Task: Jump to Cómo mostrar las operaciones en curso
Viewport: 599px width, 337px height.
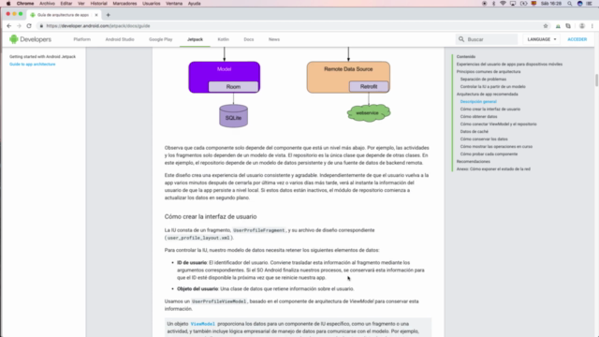Action: pyautogui.click(x=496, y=146)
